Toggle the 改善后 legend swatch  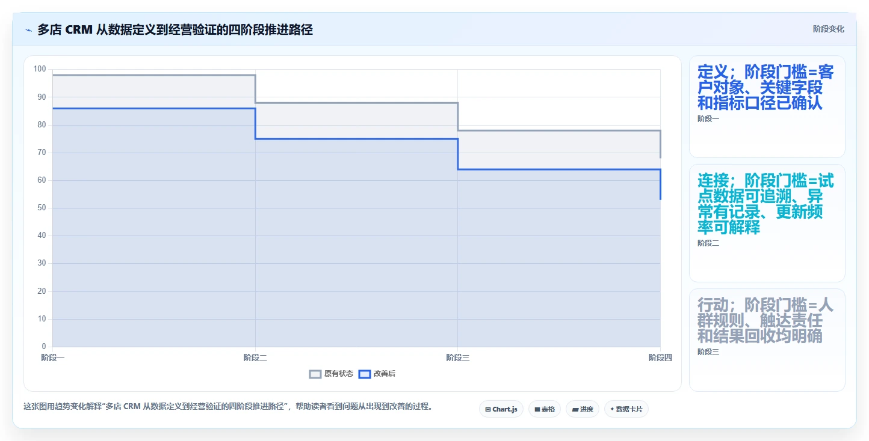pos(364,374)
